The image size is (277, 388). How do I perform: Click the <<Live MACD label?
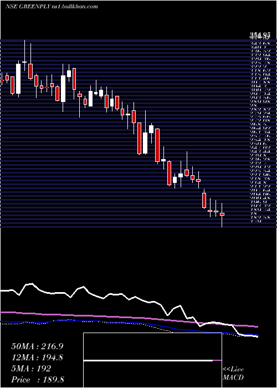[233, 374]
